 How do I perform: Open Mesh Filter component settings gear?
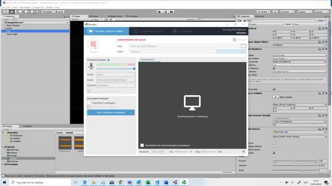[326, 42]
